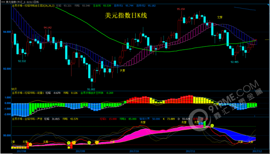The height and width of the screenshot is (154, 270).
Task: Click the 2017/12 date label on the time axis
Action: [257, 151]
